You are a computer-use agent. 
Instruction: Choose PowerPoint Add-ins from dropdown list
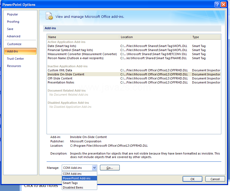[x=79, y=178]
